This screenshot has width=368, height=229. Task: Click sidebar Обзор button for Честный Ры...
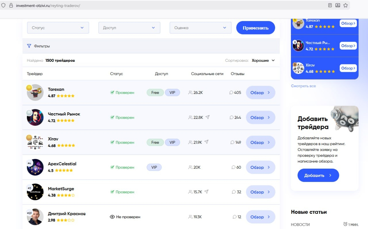click(x=348, y=46)
